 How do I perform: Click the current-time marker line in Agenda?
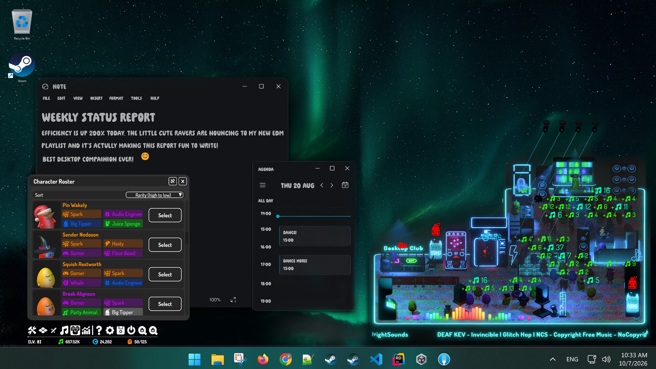[314, 216]
